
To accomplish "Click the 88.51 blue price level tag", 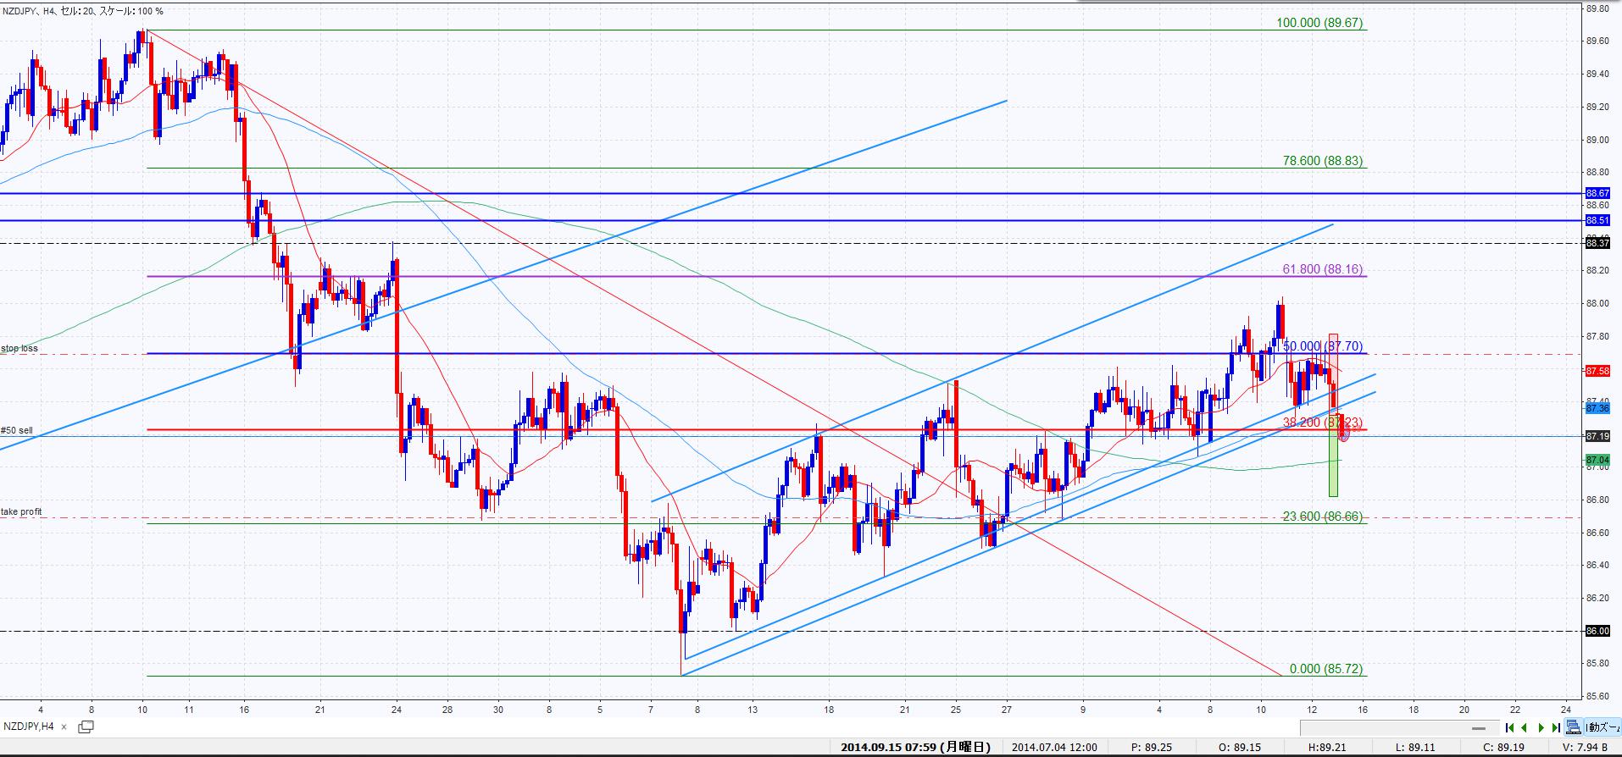I will (1597, 220).
